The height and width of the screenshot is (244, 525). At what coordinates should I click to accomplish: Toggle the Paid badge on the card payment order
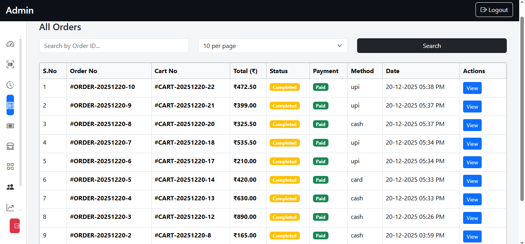[320, 180]
